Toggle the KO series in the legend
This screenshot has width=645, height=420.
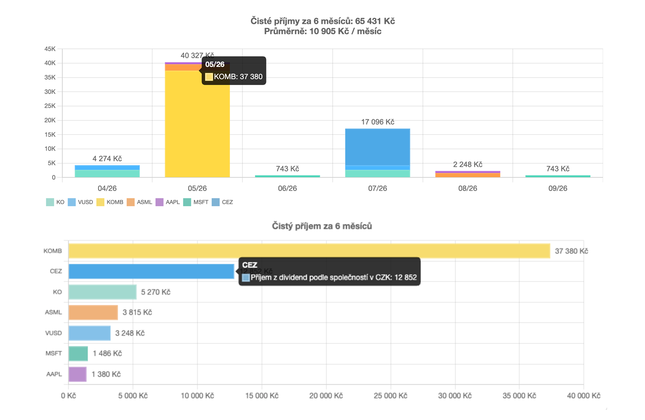click(55, 202)
